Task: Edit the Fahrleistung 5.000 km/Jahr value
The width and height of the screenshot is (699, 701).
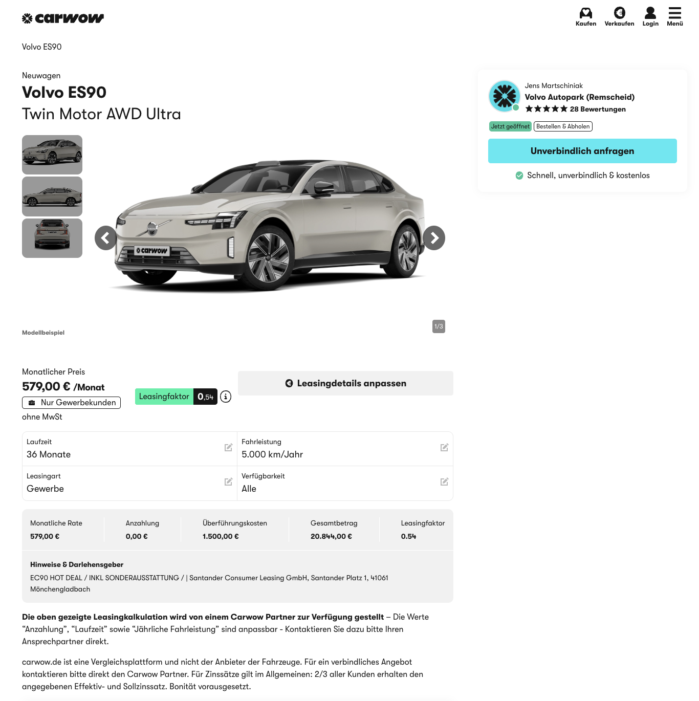Action: (x=444, y=448)
